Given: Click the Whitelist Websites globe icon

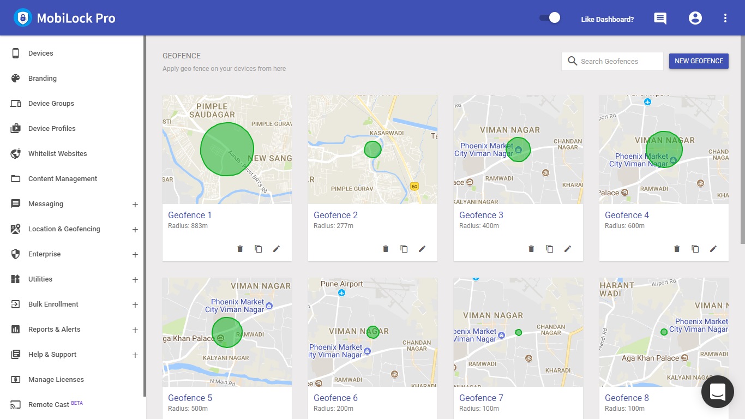Looking at the screenshot, I should click(16, 153).
